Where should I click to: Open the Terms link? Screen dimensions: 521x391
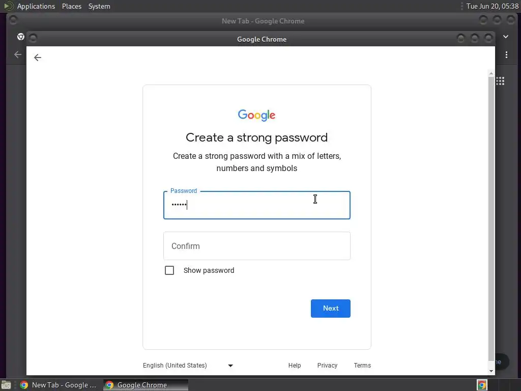(362, 366)
